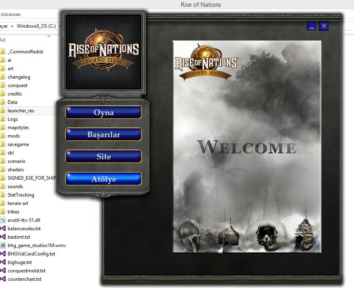Select the changelog folder
Viewport: 354px width, 288px height.
[x=19, y=77]
